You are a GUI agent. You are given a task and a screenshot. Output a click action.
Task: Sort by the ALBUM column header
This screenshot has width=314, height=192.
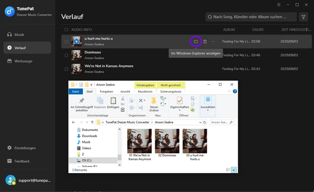(229, 30)
